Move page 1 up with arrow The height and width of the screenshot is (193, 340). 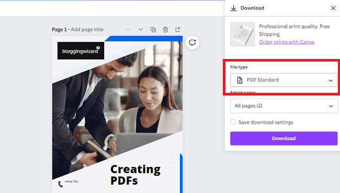click(x=128, y=29)
